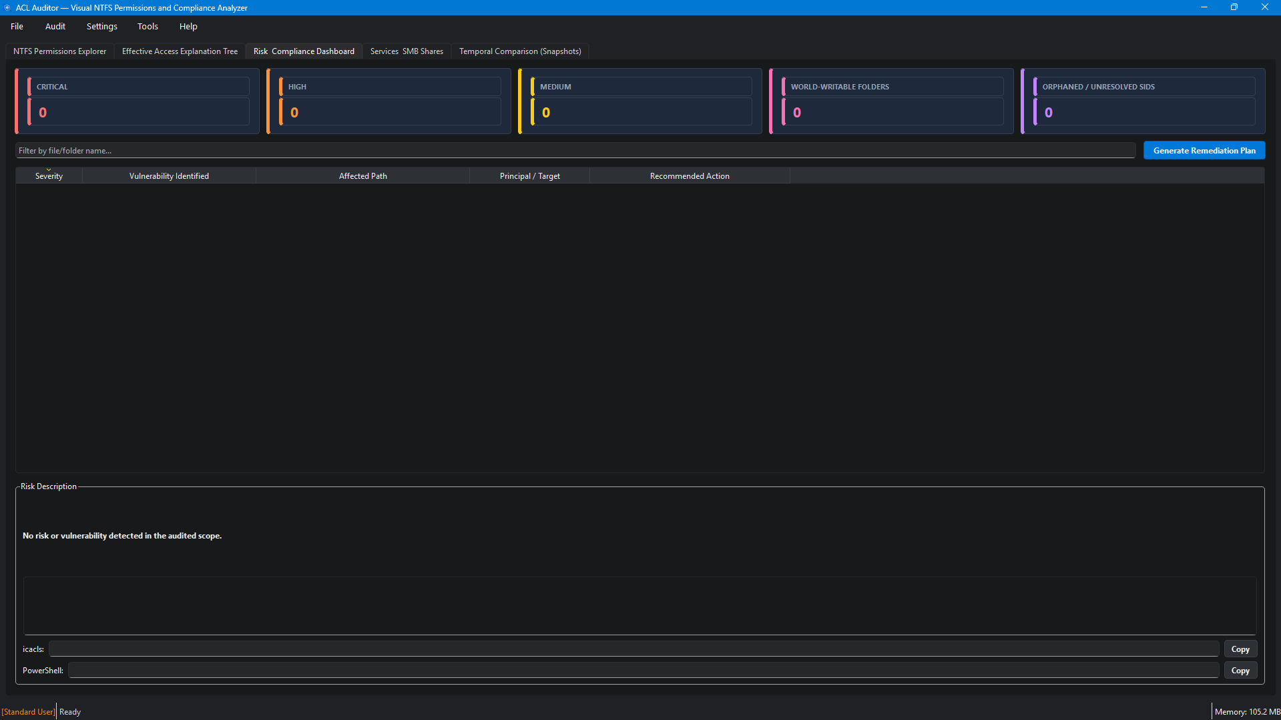Click the Standard User status indicator
The width and height of the screenshot is (1281, 720).
point(28,712)
